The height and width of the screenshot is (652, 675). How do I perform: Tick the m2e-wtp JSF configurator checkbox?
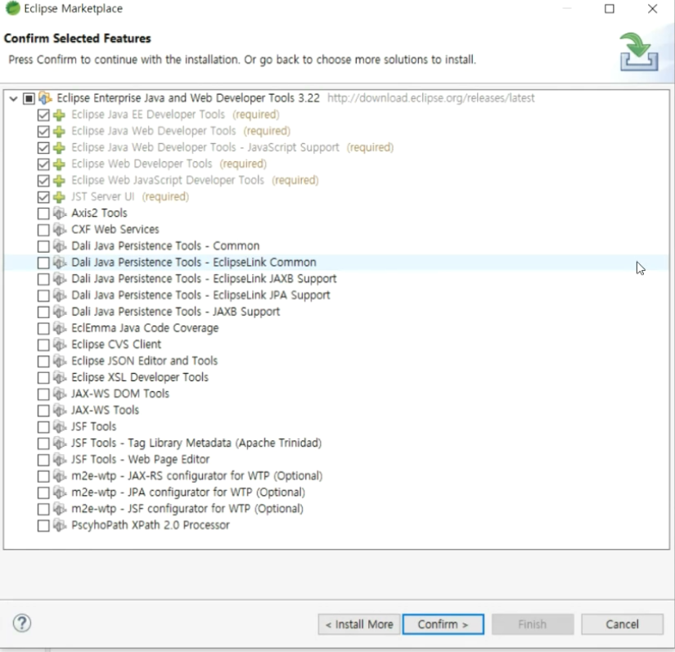tap(43, 509)
